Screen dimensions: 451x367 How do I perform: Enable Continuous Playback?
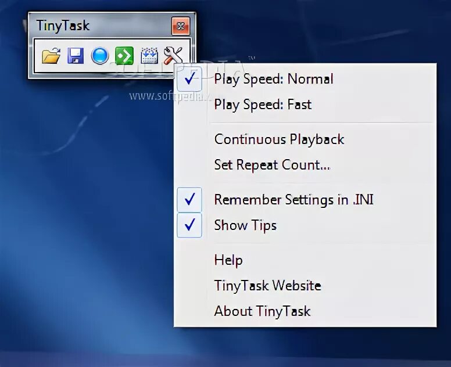tap(305, 139)
